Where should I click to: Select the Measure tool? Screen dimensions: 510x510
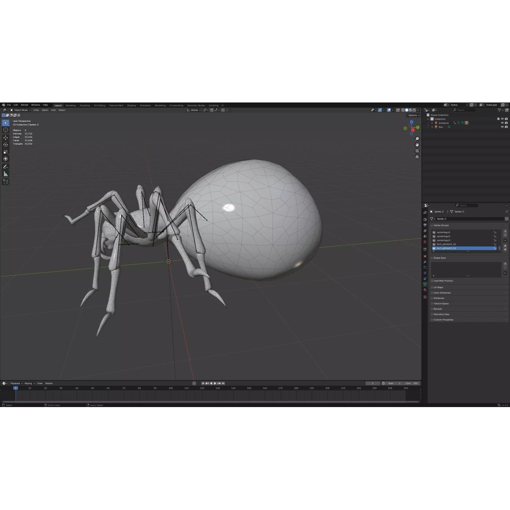tap(6, 174)
